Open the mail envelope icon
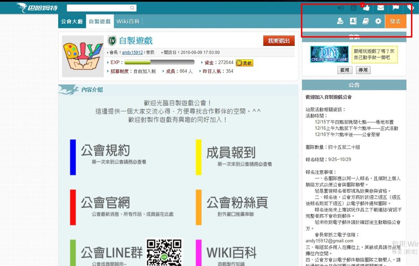The image size is (419, 266). coord(381,8)
